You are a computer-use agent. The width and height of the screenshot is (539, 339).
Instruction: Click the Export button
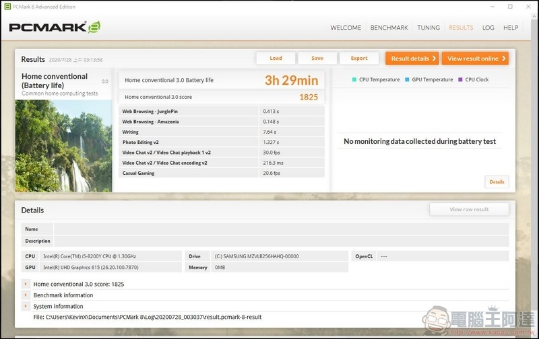359,59
